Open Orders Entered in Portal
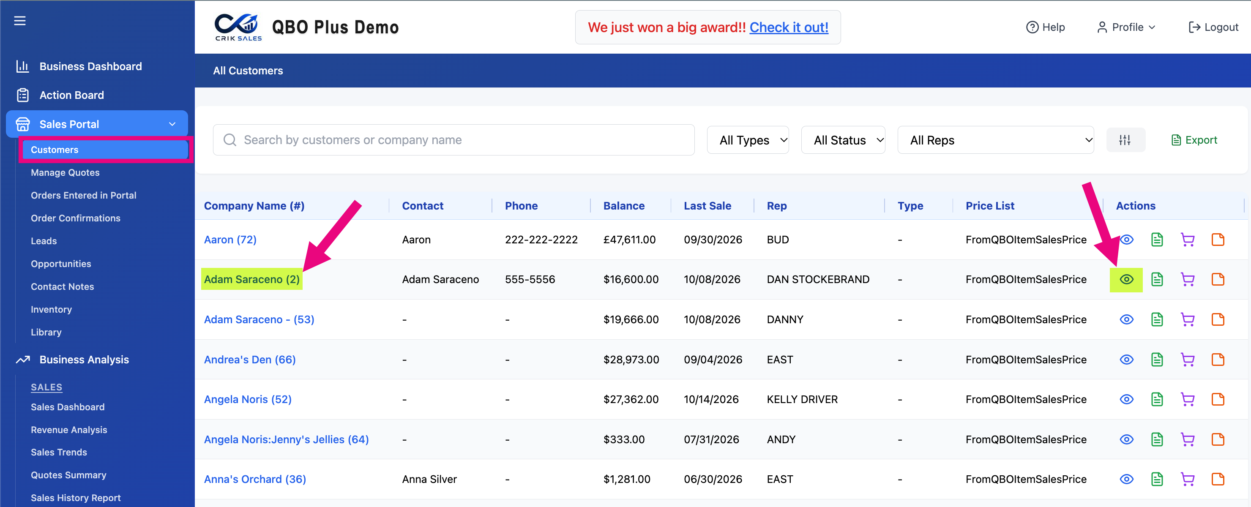This screenshot has width=1251, height=507. 84,196
